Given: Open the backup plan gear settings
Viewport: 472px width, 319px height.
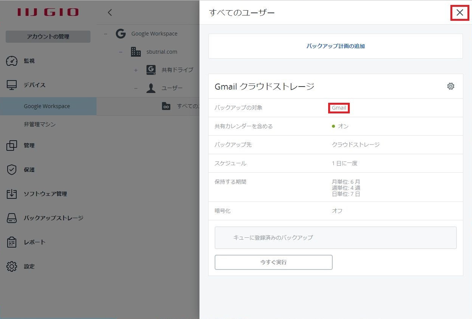Looking at the screenshot, I should click(x=450, y=86).
